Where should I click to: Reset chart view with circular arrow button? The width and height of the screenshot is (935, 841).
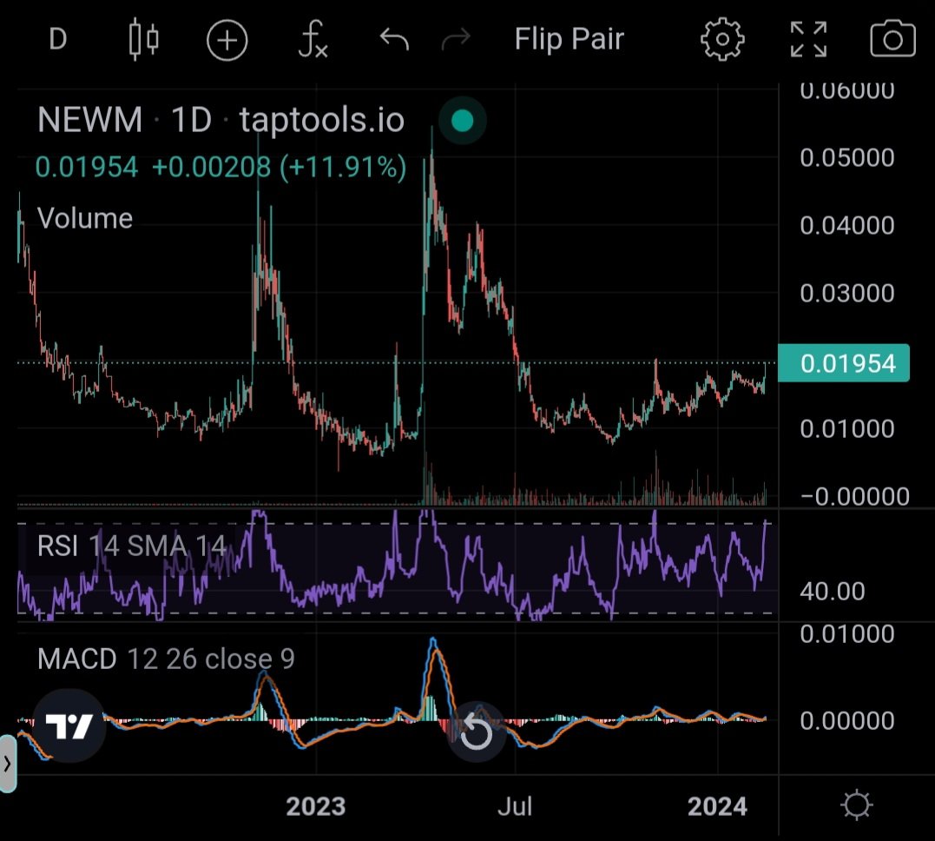pyautogui.click(x=477, y=732)
